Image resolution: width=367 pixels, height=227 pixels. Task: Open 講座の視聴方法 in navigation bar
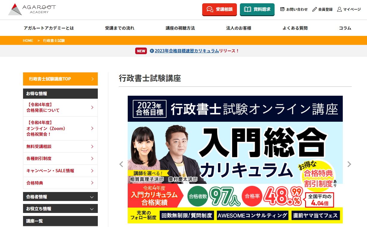[180, 28]
